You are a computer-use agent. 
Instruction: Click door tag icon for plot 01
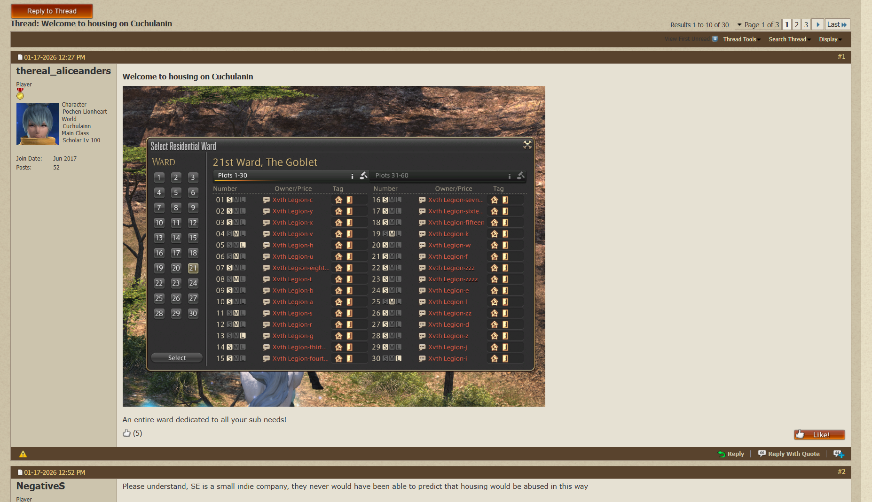(349, 200)
